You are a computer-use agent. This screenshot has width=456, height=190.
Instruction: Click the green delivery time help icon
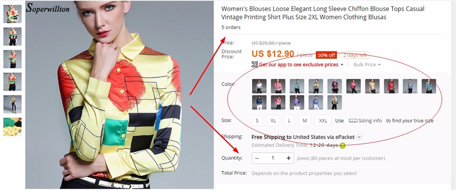342,145
